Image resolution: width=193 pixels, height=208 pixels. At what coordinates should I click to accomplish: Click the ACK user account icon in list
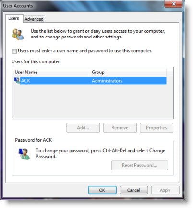click(17, 80)
